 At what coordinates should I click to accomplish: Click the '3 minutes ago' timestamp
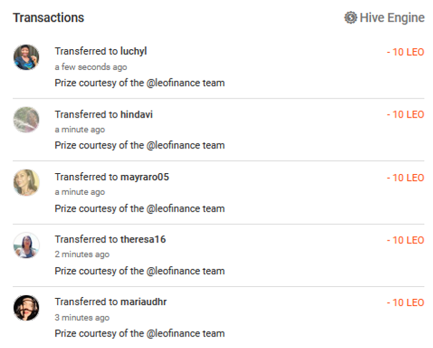click(x=82, y=318)
